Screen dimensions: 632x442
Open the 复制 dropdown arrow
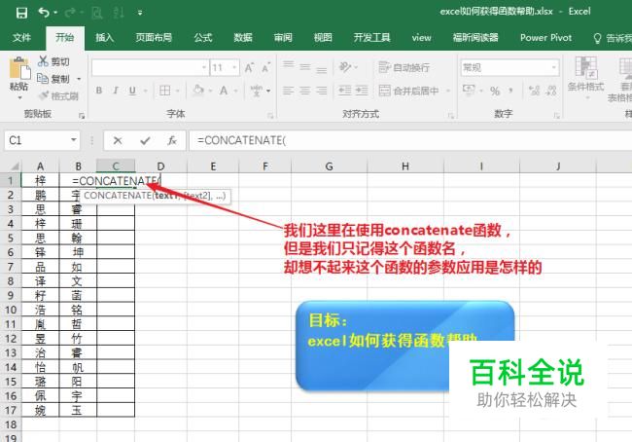tap(79, 79)
